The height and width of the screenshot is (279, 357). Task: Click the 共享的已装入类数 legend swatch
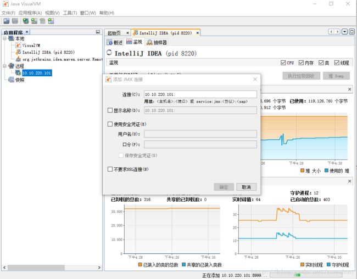click(x=184, y=265)
